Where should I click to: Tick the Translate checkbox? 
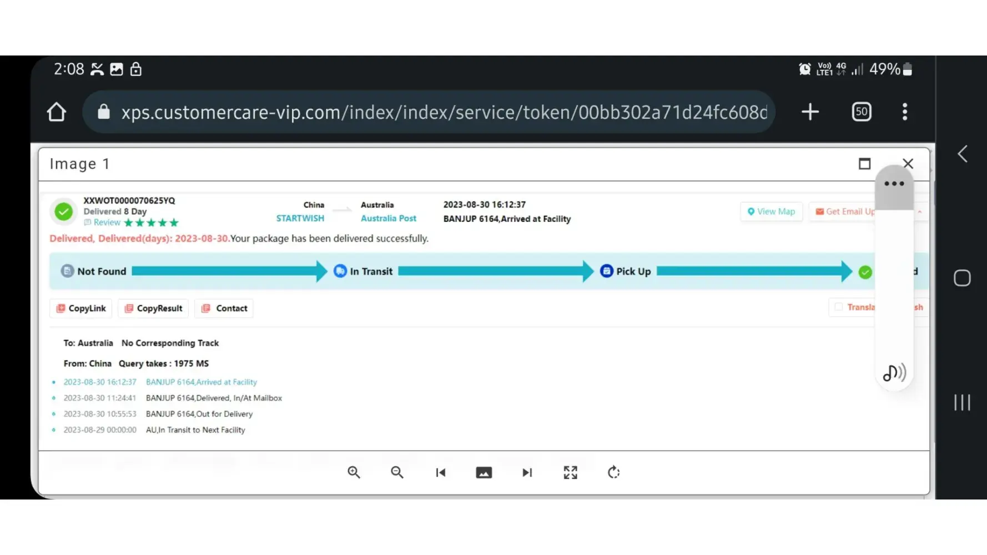839,307
